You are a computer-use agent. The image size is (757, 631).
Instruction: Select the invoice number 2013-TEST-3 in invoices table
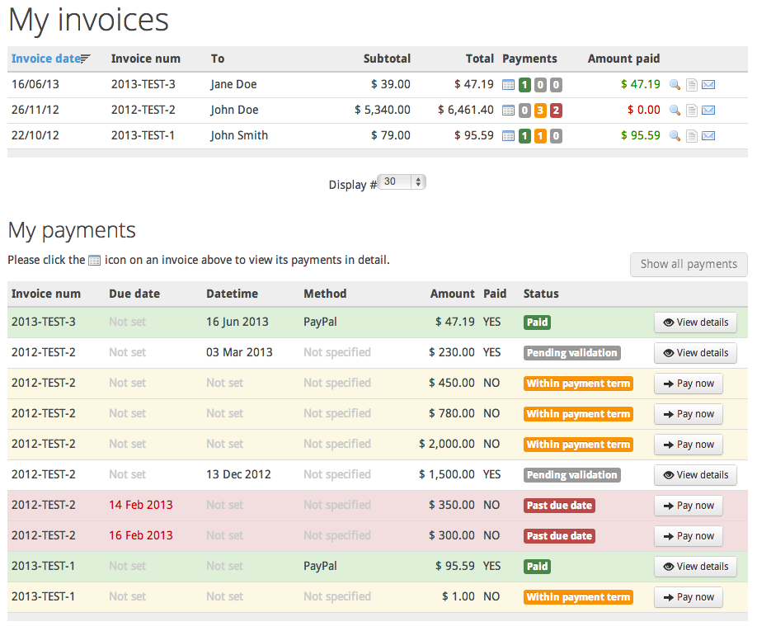click(x=143, y=84)
